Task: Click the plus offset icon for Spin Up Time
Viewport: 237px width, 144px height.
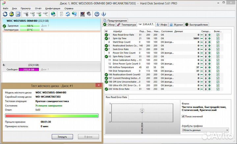Action: pyautogui.click(x=209, y=38)
